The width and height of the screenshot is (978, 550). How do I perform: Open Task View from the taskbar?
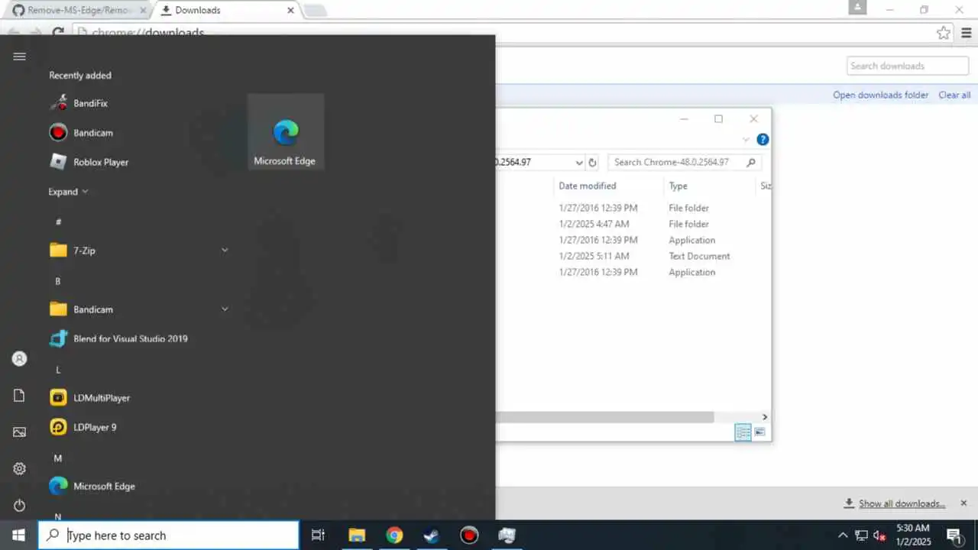tap(319, 535)
